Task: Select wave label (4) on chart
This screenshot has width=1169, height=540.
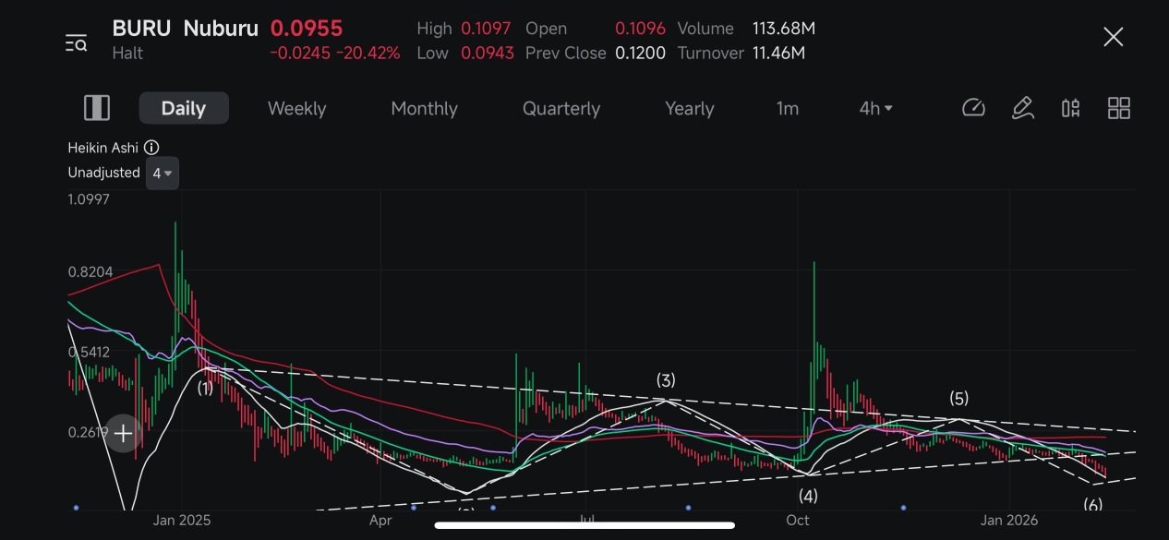Action: click(x=809, y=497)
